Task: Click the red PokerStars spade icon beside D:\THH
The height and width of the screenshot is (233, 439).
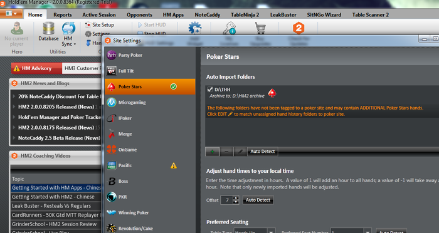Action: pos(272,93)
